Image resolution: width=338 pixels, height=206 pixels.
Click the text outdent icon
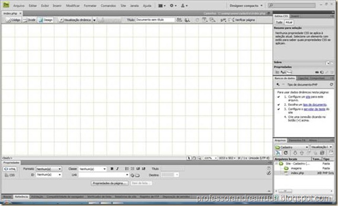(138, 169)
